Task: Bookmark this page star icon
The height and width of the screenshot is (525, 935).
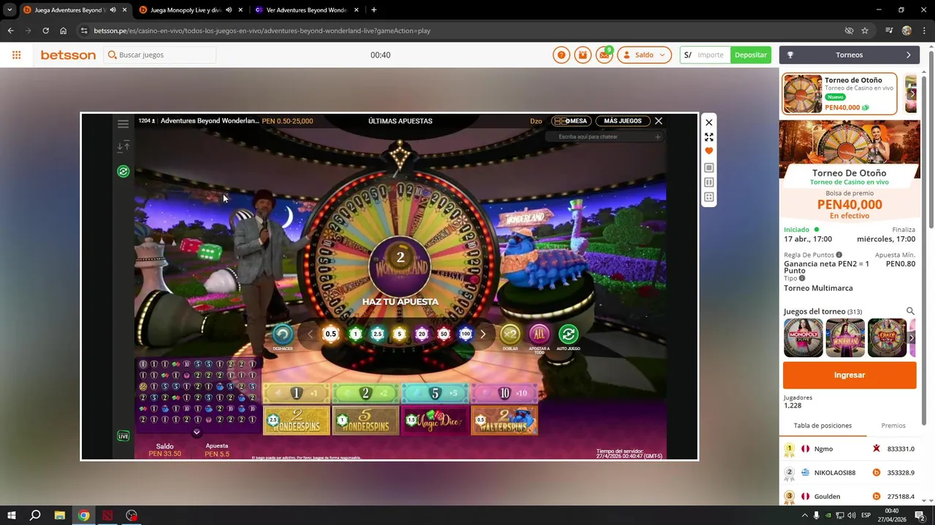Action: 865,31
